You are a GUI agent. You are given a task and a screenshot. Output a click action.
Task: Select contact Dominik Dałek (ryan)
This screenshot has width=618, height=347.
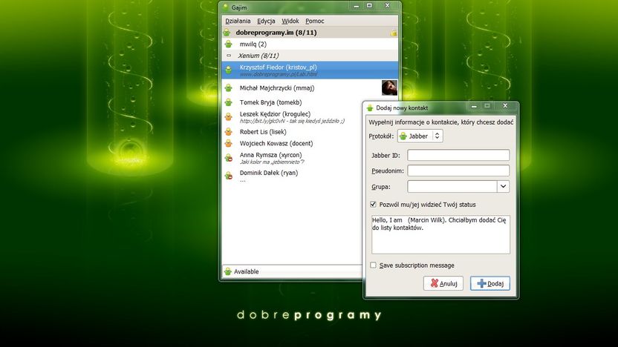(292, 176)
